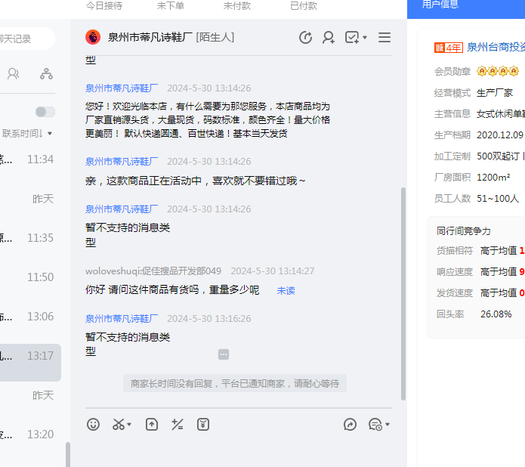Click the scissors screenshot tool

[x=119, y=425]
